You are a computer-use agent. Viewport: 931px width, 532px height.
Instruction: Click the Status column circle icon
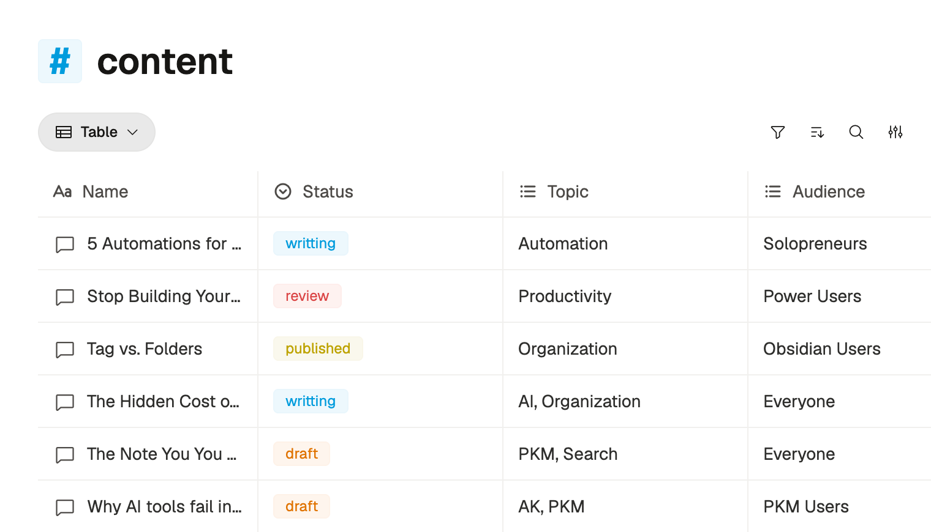tap(283, 192)
